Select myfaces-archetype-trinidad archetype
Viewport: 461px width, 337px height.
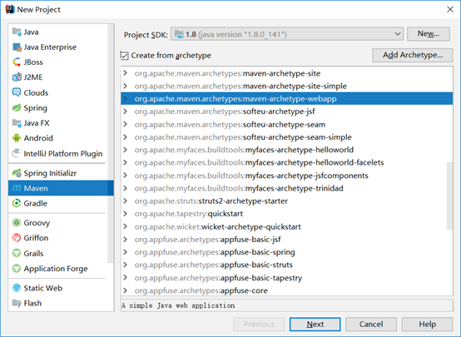[286, 188]
